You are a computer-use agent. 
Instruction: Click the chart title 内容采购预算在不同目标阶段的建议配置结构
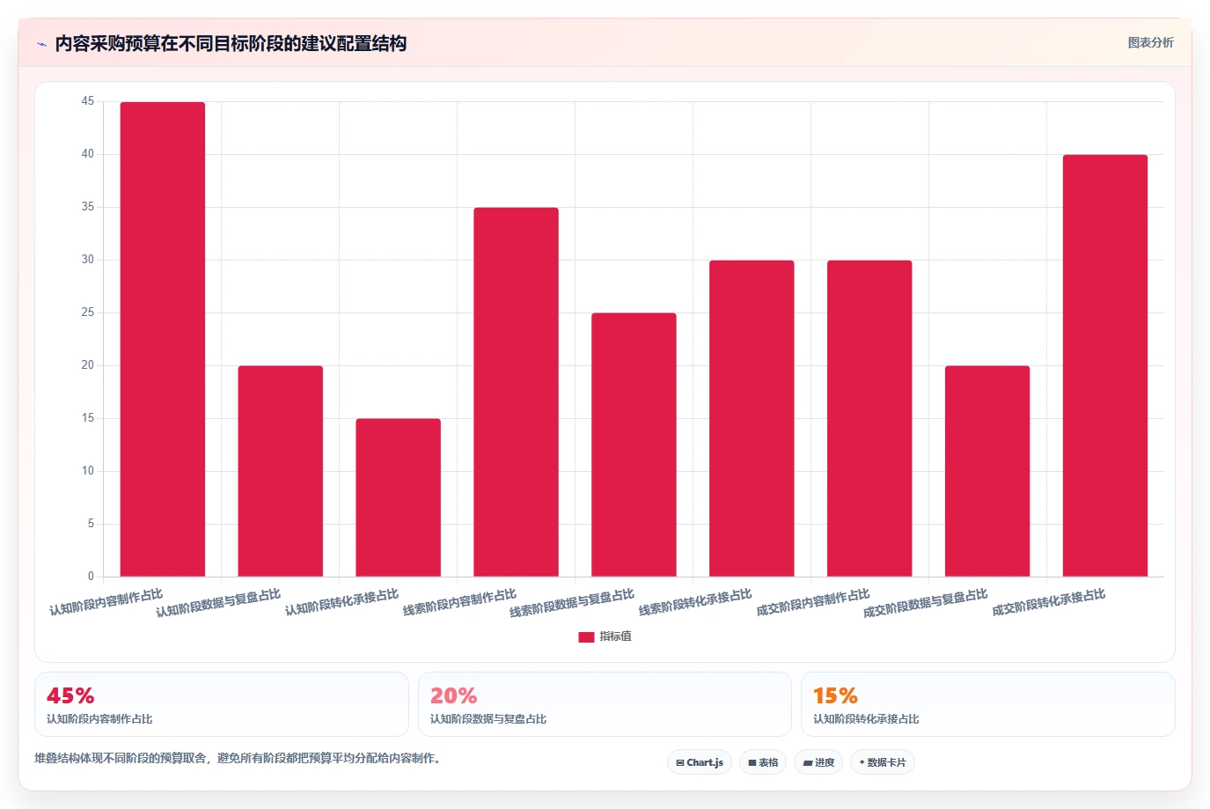click(231, 44)
